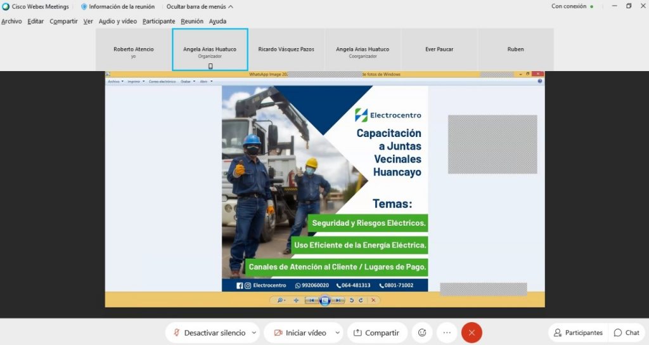End the meeting with the red X button

(x=472, y=332)
